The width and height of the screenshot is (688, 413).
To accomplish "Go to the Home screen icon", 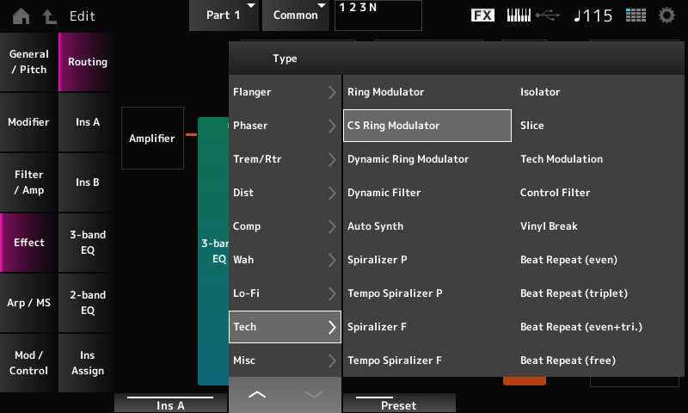I will [x=20, y=15].
